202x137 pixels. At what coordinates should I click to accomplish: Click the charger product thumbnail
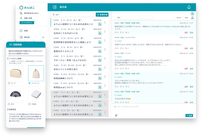tap(36, 94)
